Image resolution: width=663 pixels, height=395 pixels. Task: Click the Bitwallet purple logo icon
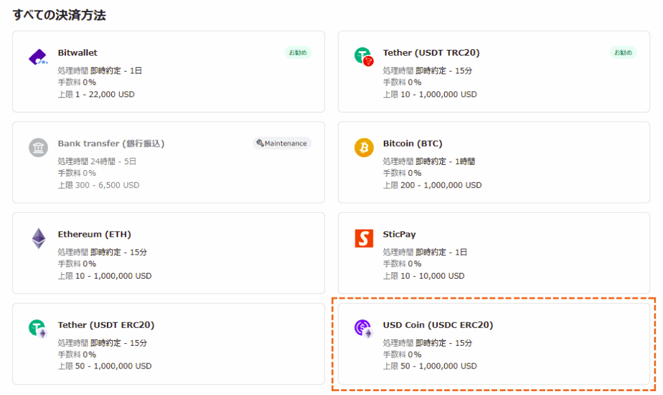[x=38, y=57]
